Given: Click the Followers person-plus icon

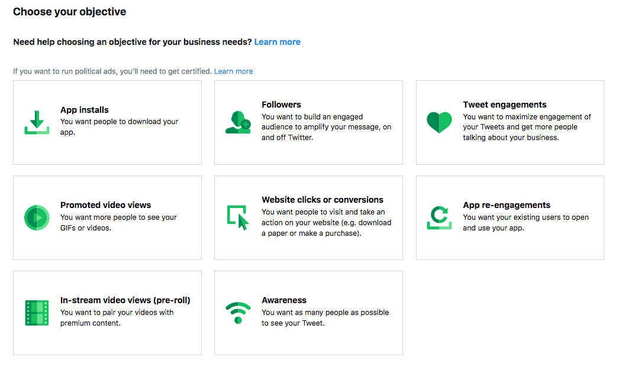Looking at the screenshot, I should tap(238, 122).
